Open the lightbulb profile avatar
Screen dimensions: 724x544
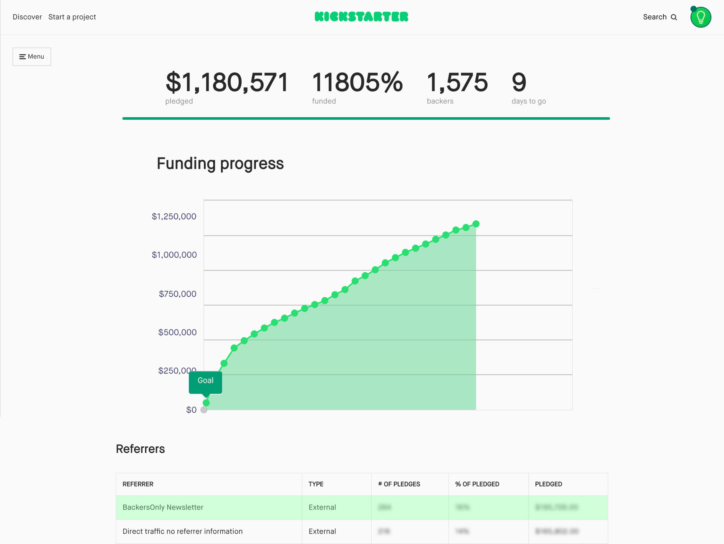click(701, 17)
